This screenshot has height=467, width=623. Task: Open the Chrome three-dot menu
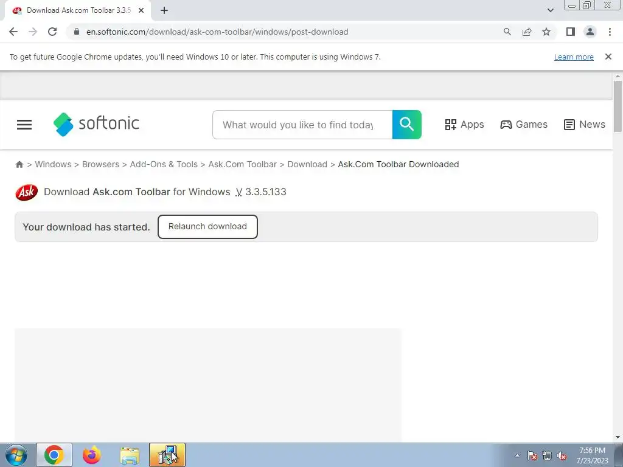pyautogui.click(x=610, y=32)
